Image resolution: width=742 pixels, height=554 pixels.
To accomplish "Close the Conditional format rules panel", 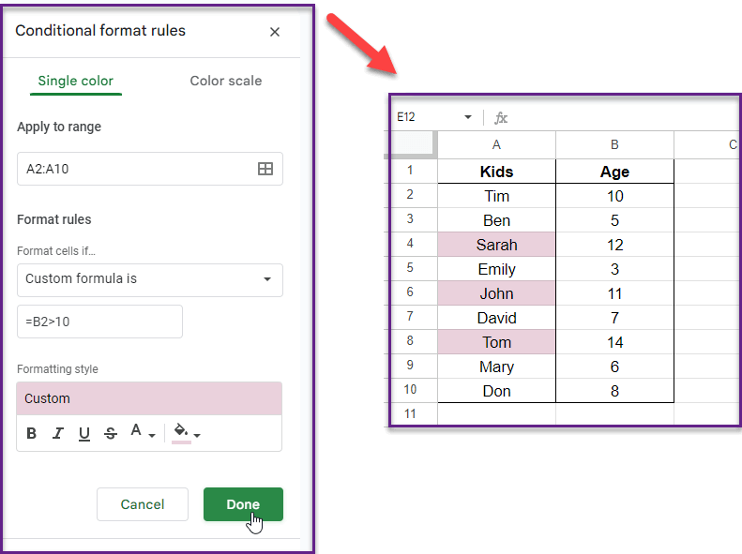I will 275,32.
